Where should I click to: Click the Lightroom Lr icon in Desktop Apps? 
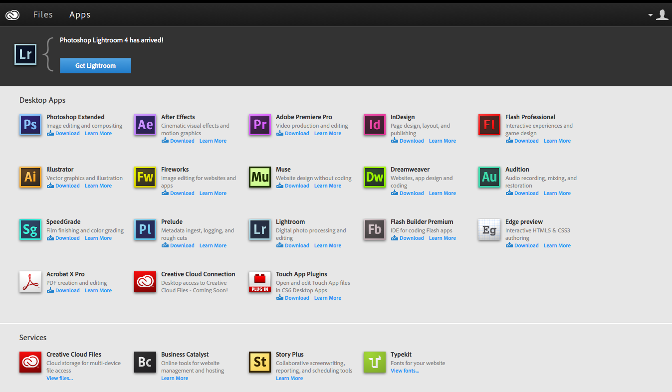click(260, 229)
